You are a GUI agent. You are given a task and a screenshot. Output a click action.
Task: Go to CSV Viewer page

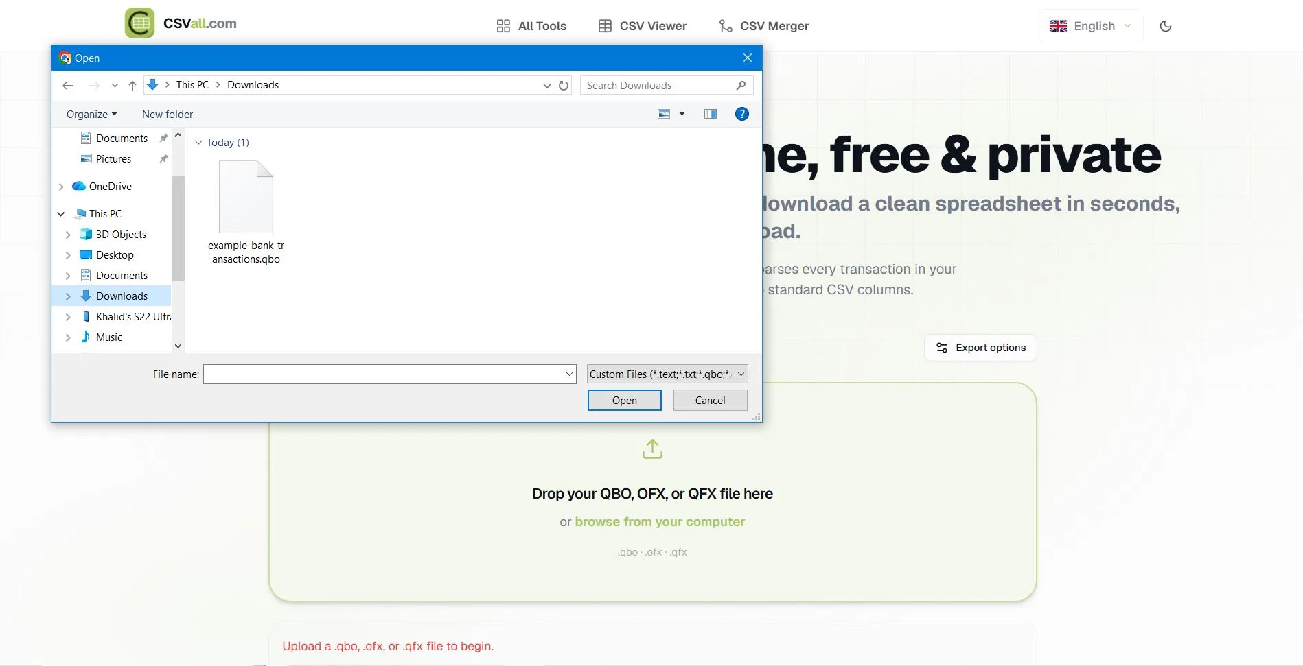point(643,26)
